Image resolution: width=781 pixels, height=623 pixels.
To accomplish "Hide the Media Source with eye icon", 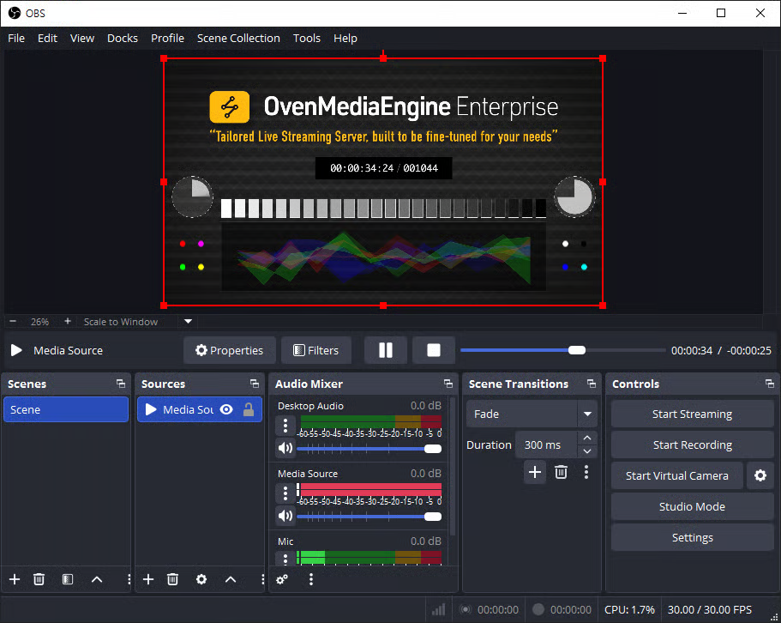I will pyautogui.click(x=226, y=409).
